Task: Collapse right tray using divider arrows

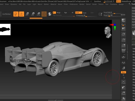Action: tap(127, 52)
